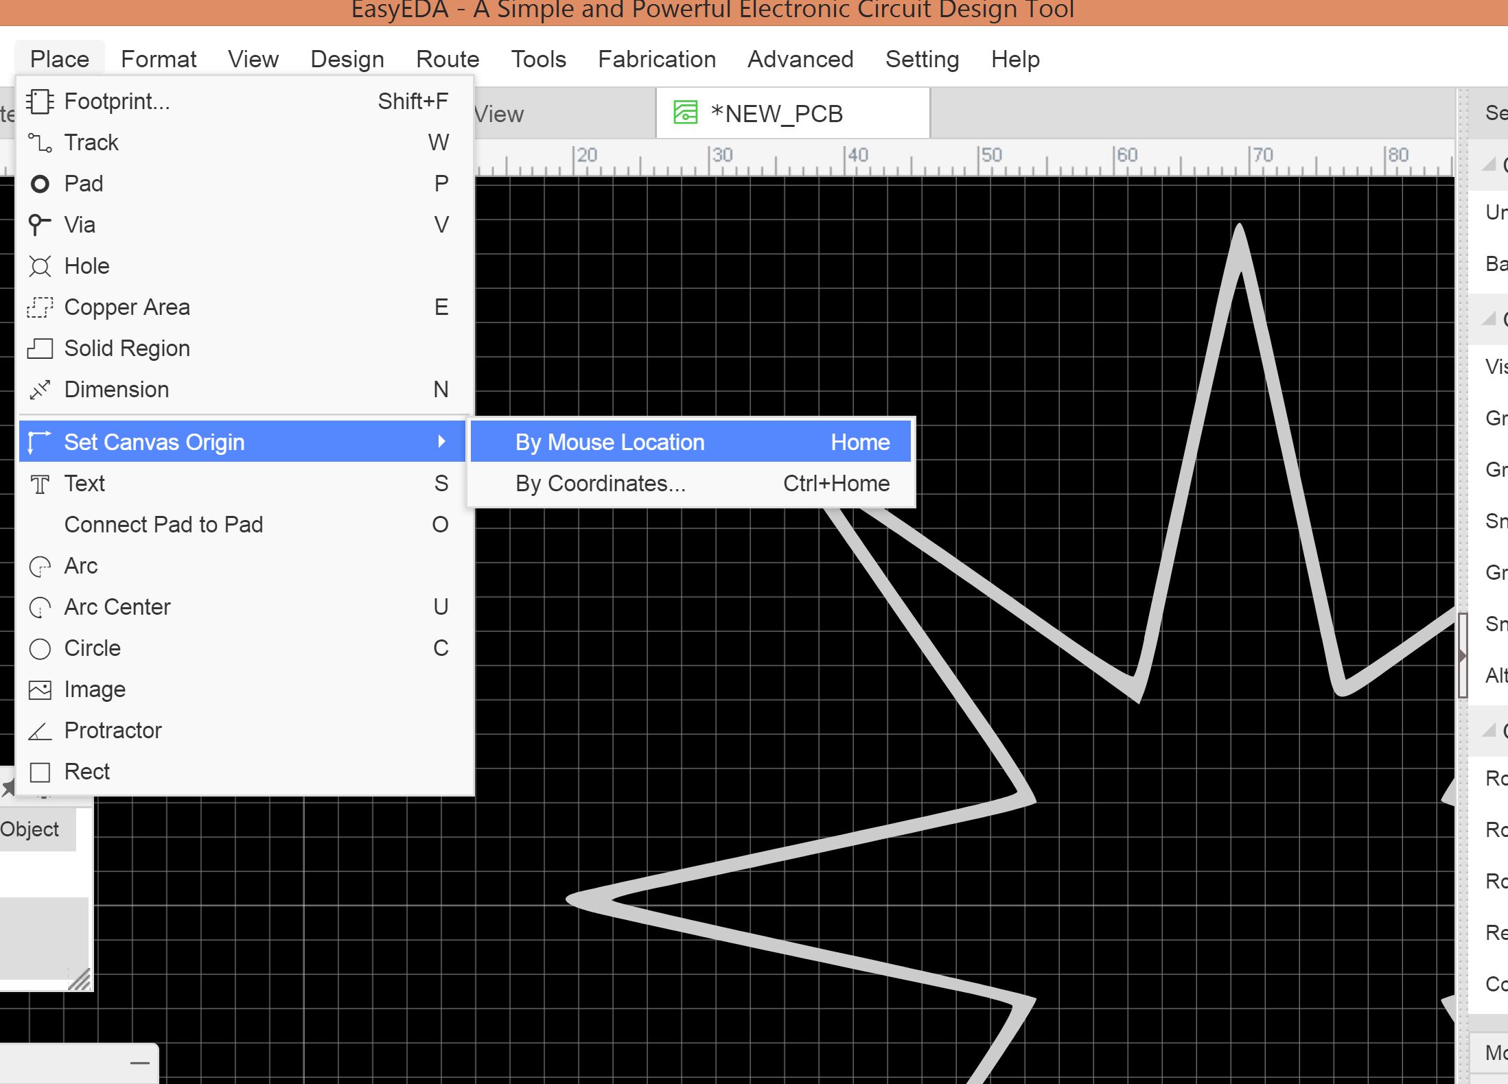Choose Connect Pad to Pad entry

245,525
